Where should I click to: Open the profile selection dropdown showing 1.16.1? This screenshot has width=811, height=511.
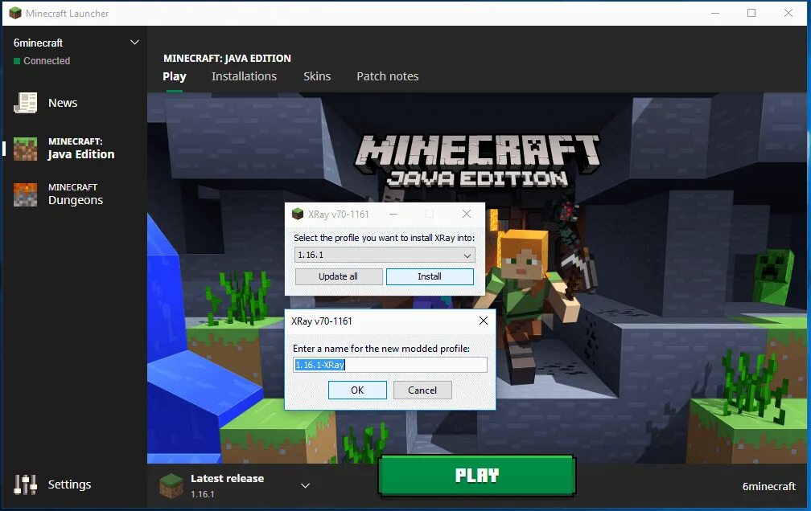coord(385,255)
